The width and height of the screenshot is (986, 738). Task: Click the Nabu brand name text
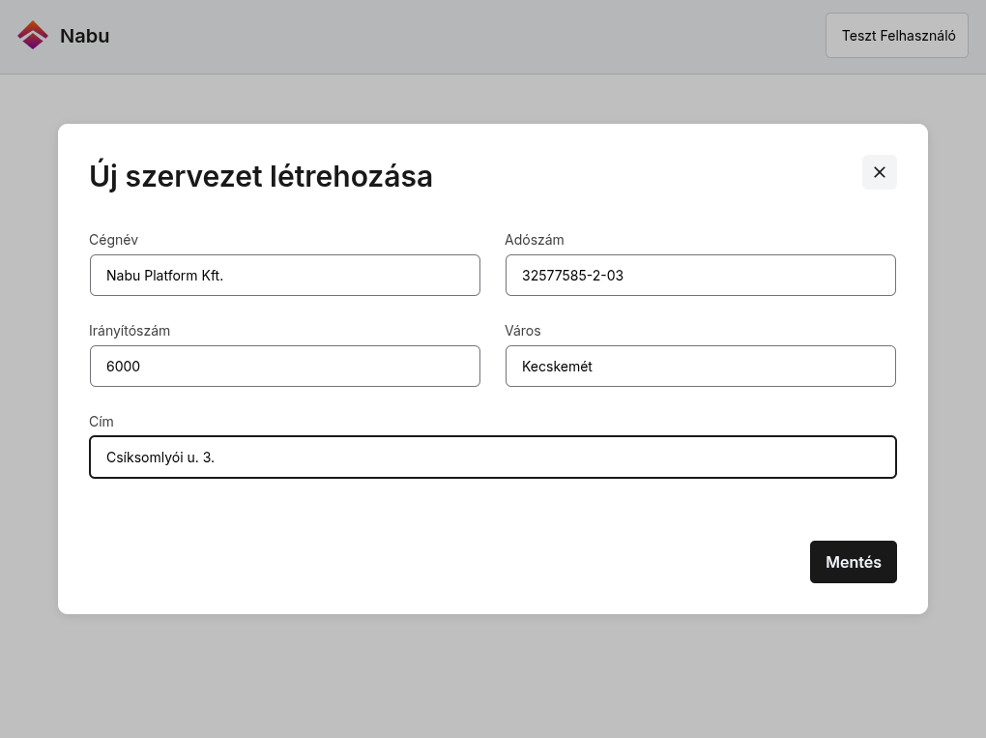pyautogui.click(x=85, y=36)
